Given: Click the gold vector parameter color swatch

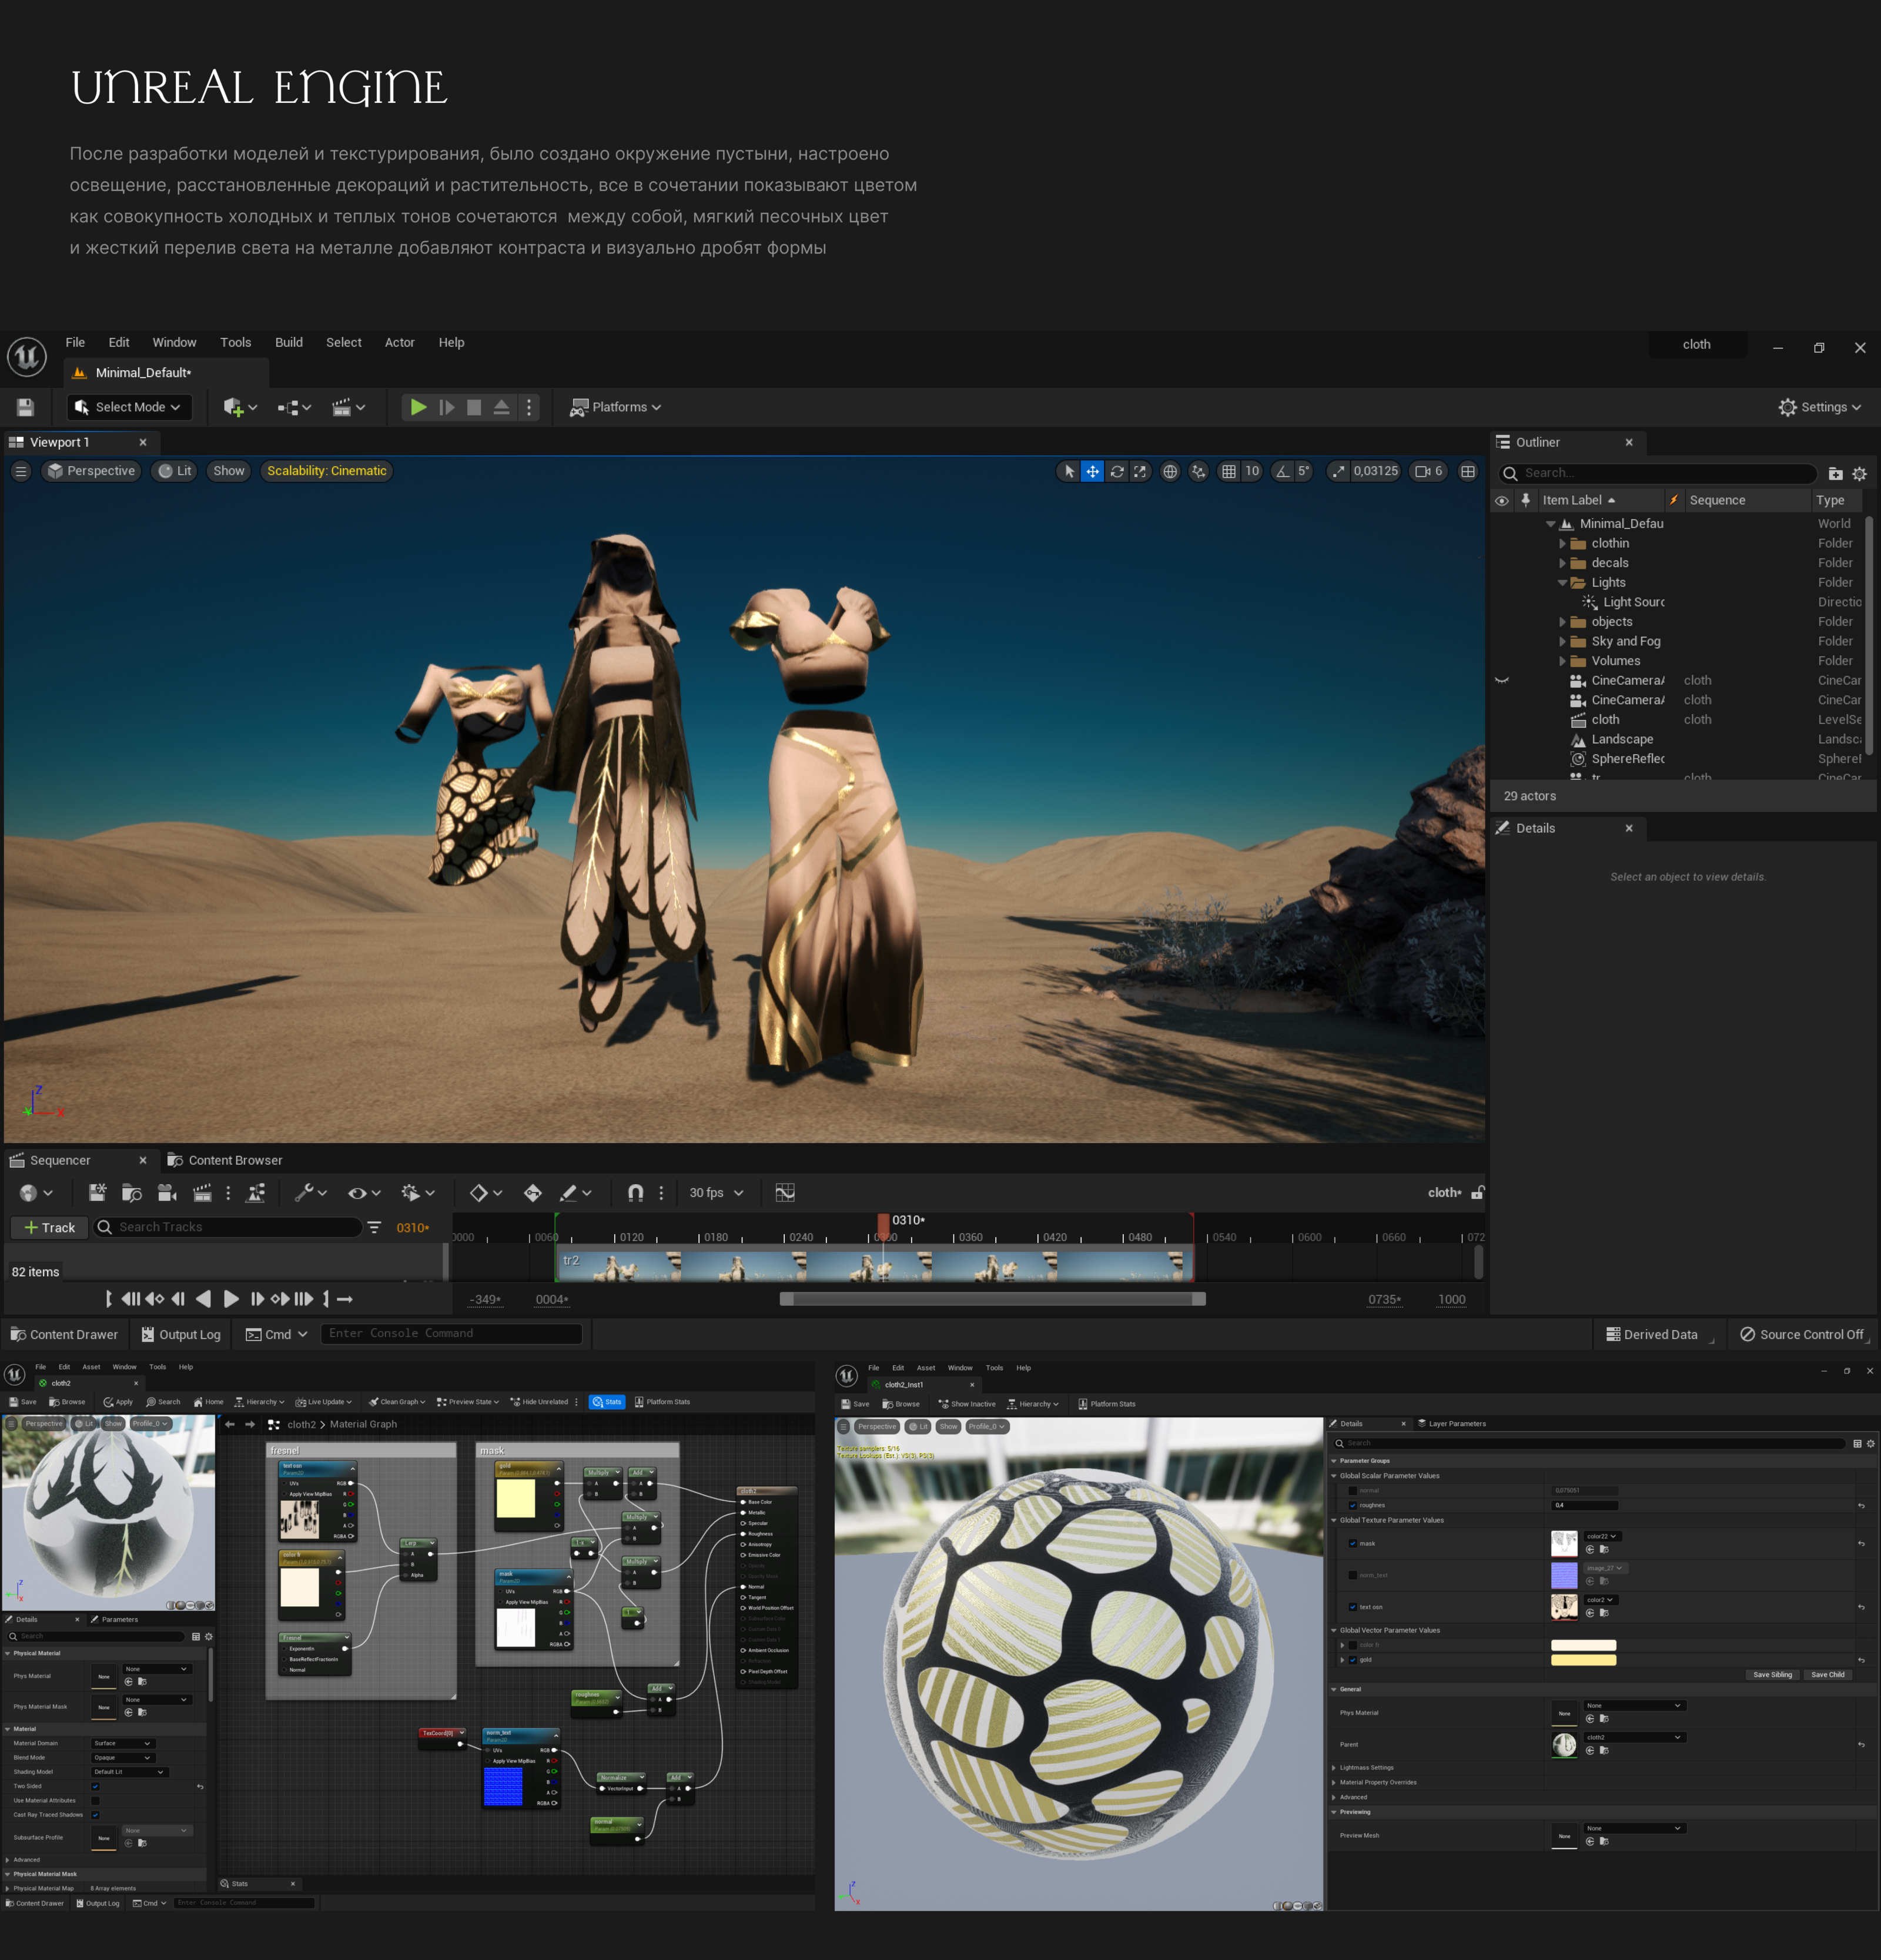Looking at the screenshot, I should coord(1582,1659).
